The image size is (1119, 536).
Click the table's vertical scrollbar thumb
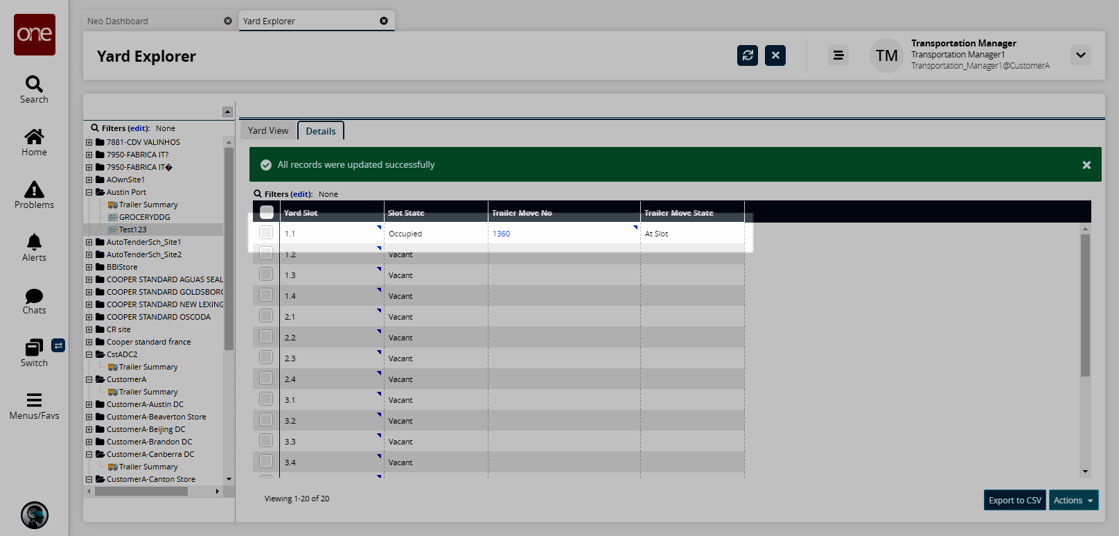click(1085, 305)
